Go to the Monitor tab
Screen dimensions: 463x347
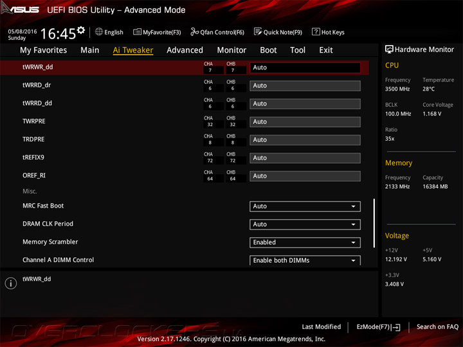(x=232, y=50)
